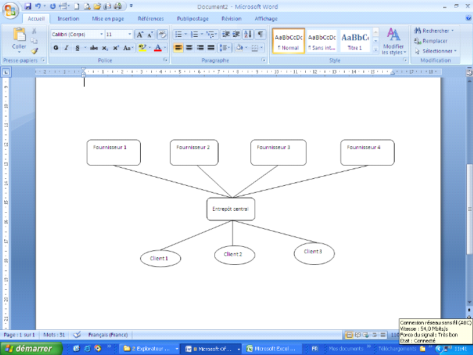This screenshot has width=473, height=355.
Task: Launch Chrome from the taskbar quick launch
Action: (98, 349)
